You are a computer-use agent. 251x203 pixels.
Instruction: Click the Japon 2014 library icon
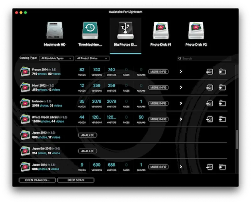point(25,167)
